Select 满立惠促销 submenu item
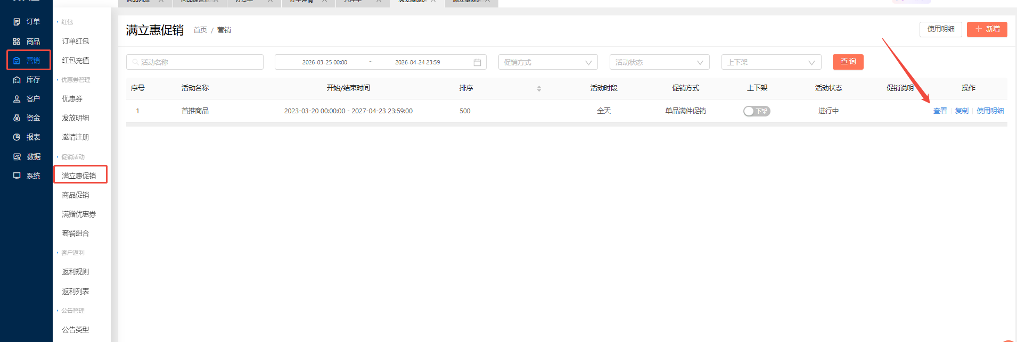 79,176
